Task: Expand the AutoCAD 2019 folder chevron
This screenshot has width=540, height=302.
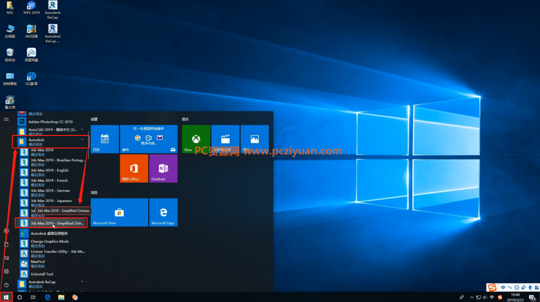Action: point(82,129)
